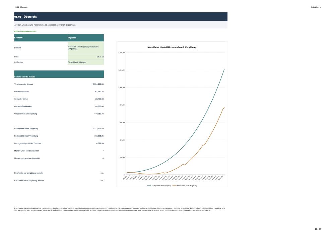Screen dimensions: 335x236
Task: Click the dividends value '40,000.00'
Action: point(99,106)
